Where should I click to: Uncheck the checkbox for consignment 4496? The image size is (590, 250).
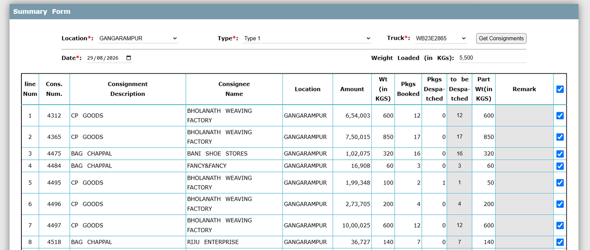pos(560,204)
